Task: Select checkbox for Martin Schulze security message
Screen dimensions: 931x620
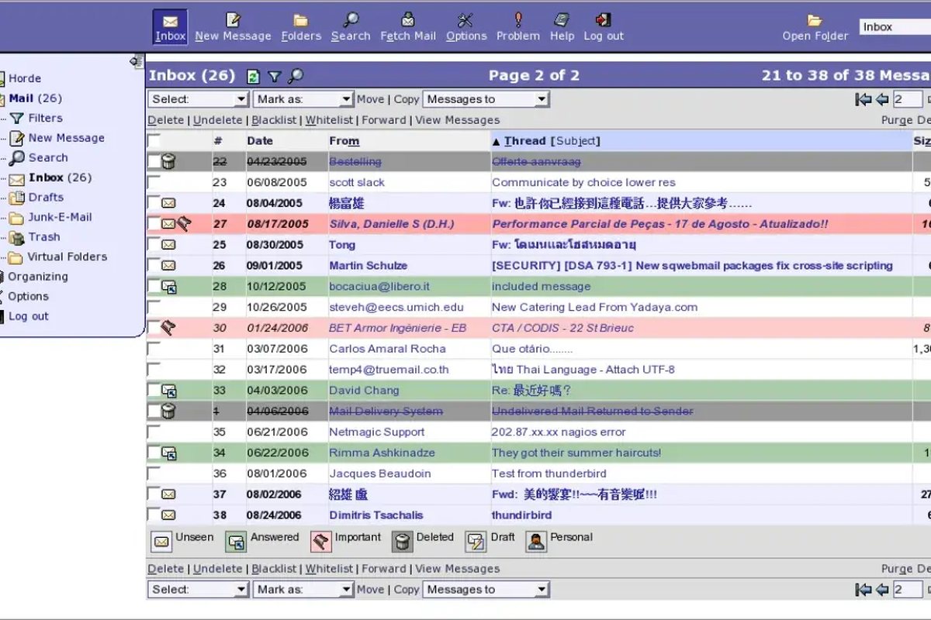Action: [154, 265]
